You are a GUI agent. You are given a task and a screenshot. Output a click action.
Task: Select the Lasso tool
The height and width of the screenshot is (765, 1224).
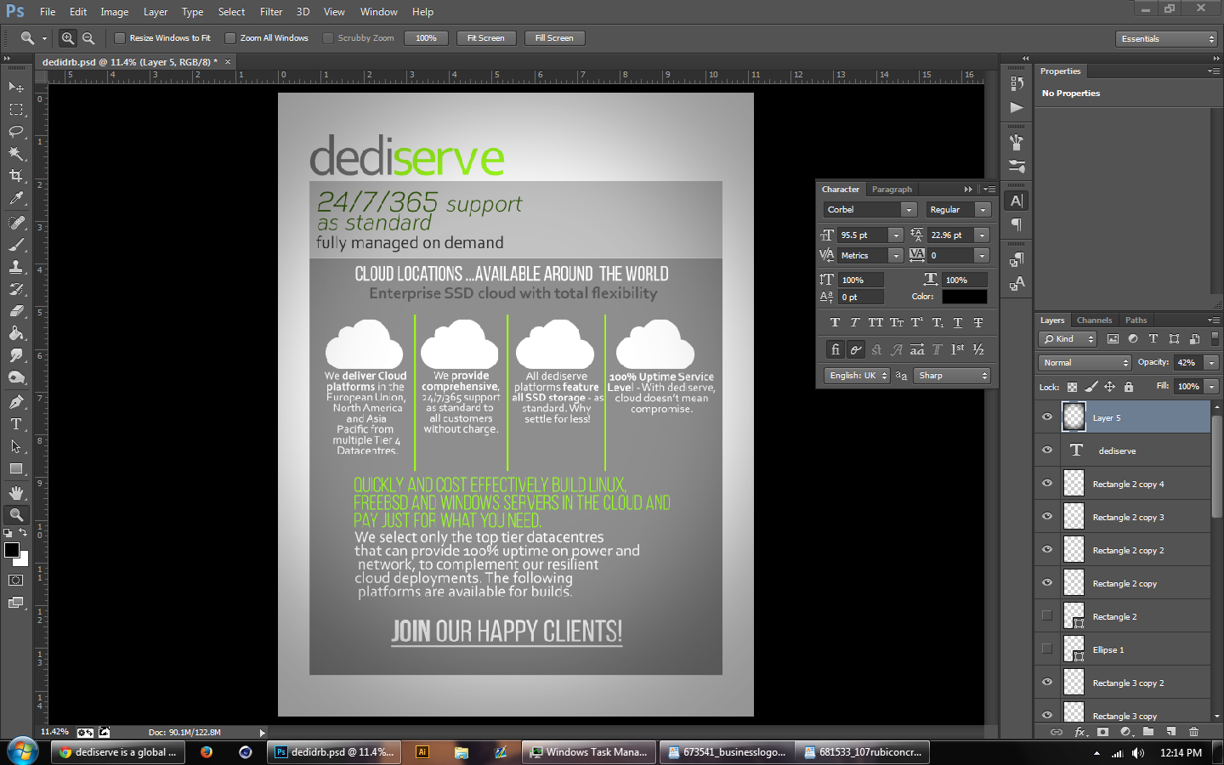pos(16,132)
